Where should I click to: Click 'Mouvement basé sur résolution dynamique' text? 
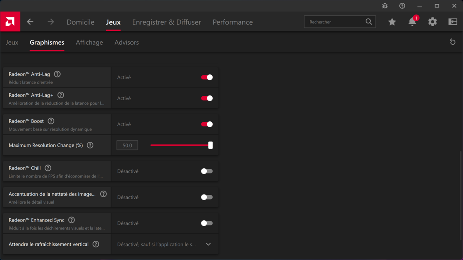(x=50, y=129)
